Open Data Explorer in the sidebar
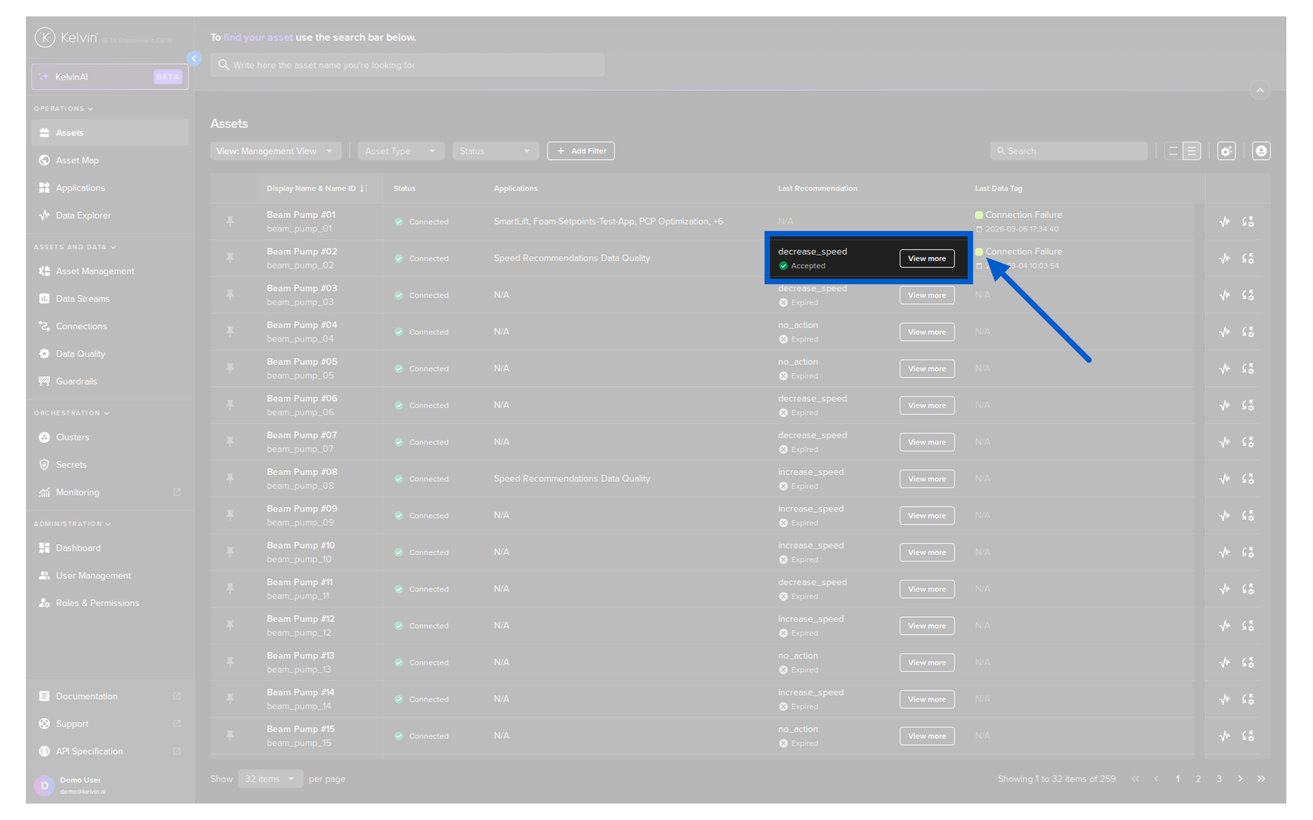The width and height of the screenshot is (1313, 820). coord(83,215)
